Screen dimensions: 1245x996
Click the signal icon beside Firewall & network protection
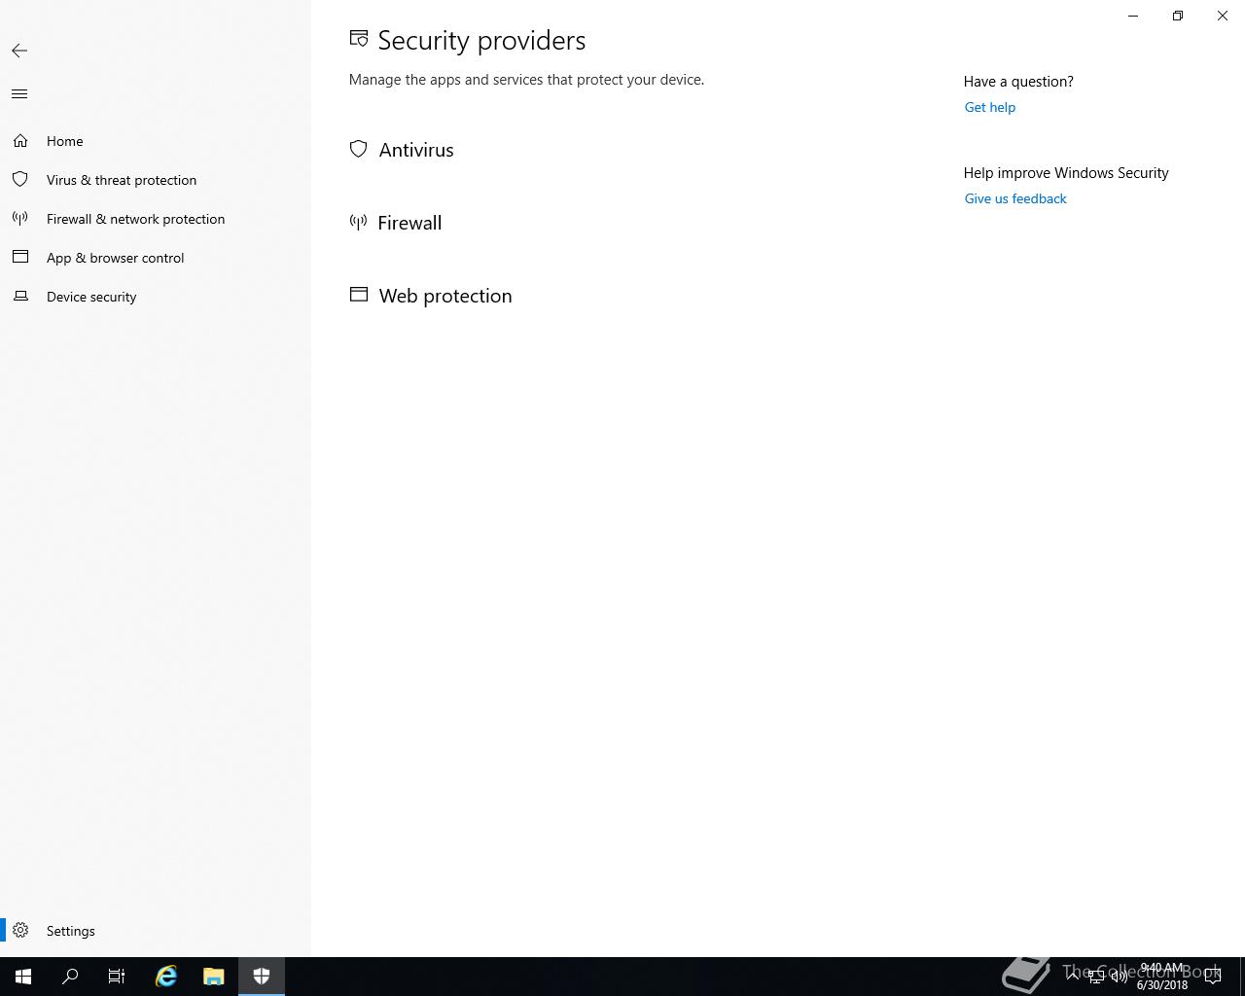(20, 219)
